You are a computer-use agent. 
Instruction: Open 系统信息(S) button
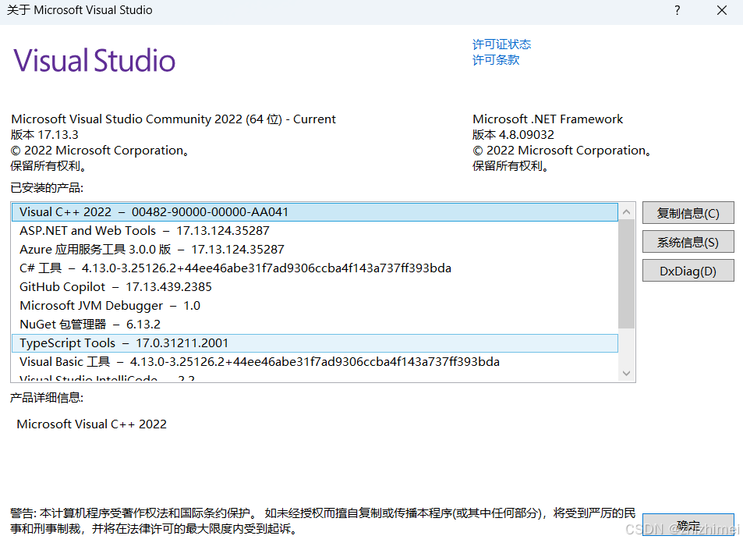click(x=688, y=243)
